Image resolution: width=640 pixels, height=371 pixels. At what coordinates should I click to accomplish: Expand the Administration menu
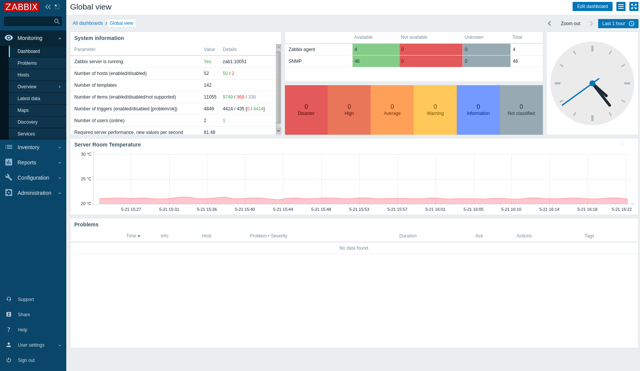tap(60, 193)
